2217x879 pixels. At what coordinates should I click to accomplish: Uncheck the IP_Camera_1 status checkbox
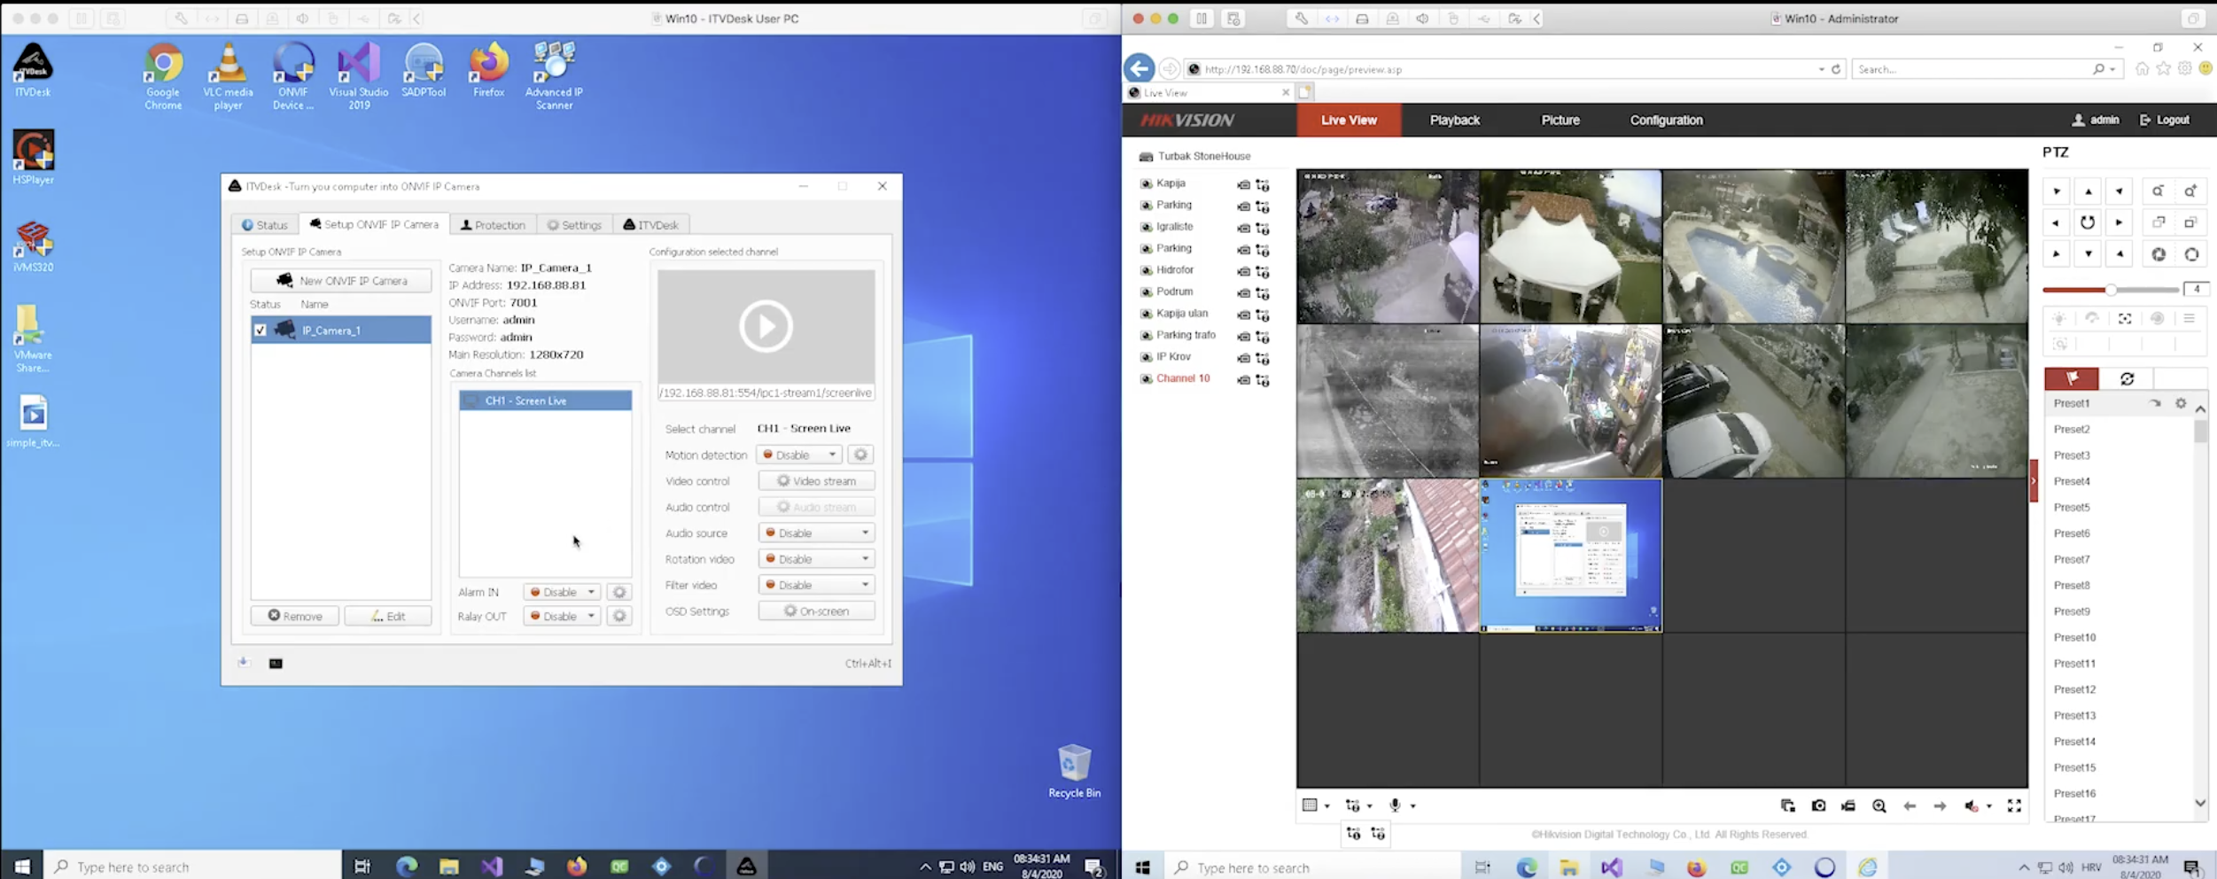click(x=261, y=331)
